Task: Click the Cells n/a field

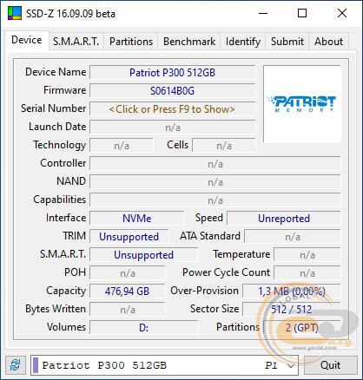Action: tap(224, 146)
